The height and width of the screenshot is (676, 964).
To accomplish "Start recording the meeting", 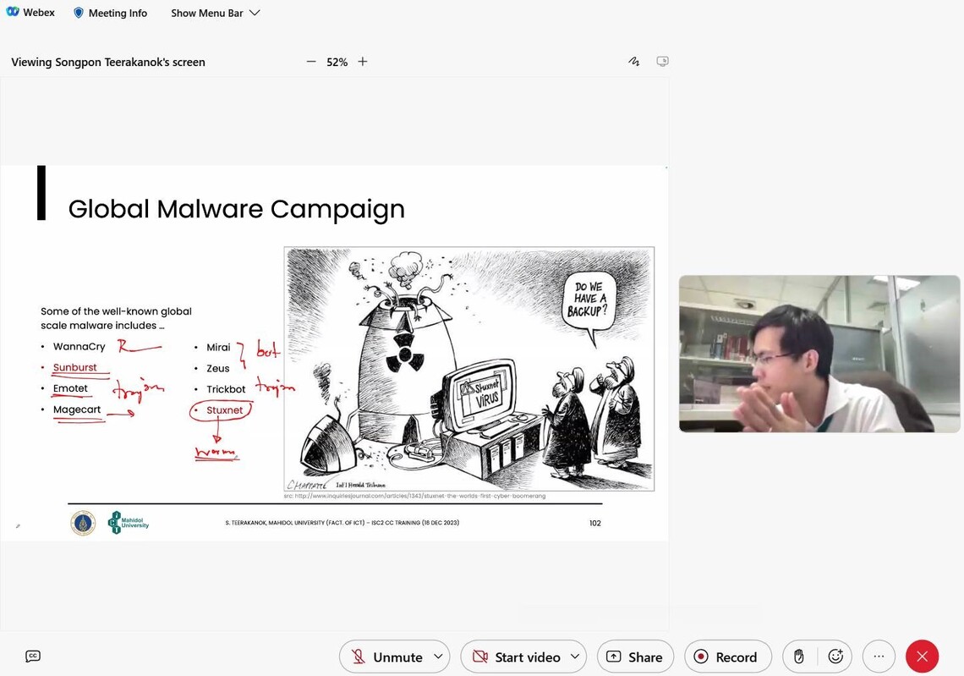I will coord(726,657).
